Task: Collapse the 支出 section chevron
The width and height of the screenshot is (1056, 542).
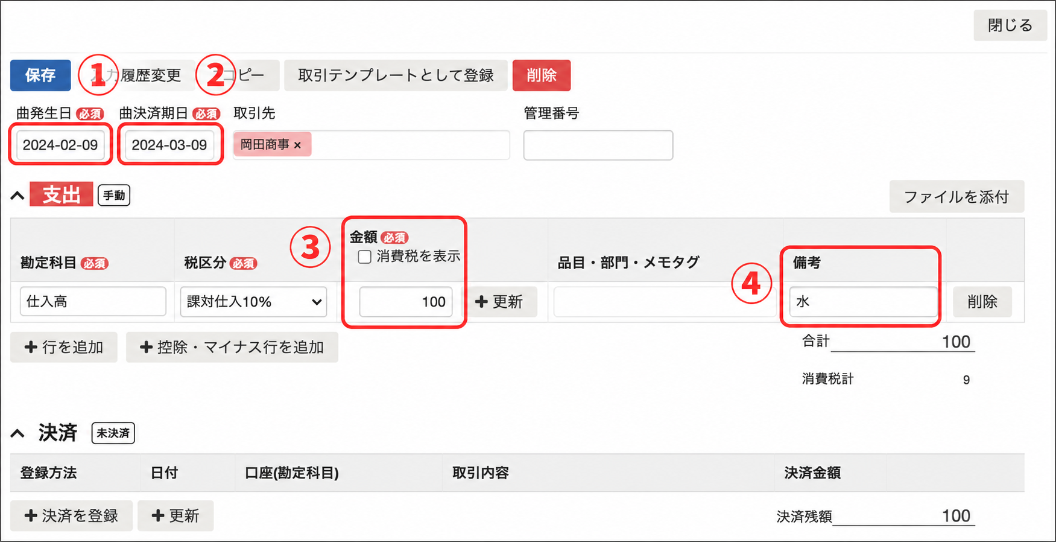Action: 17,196
